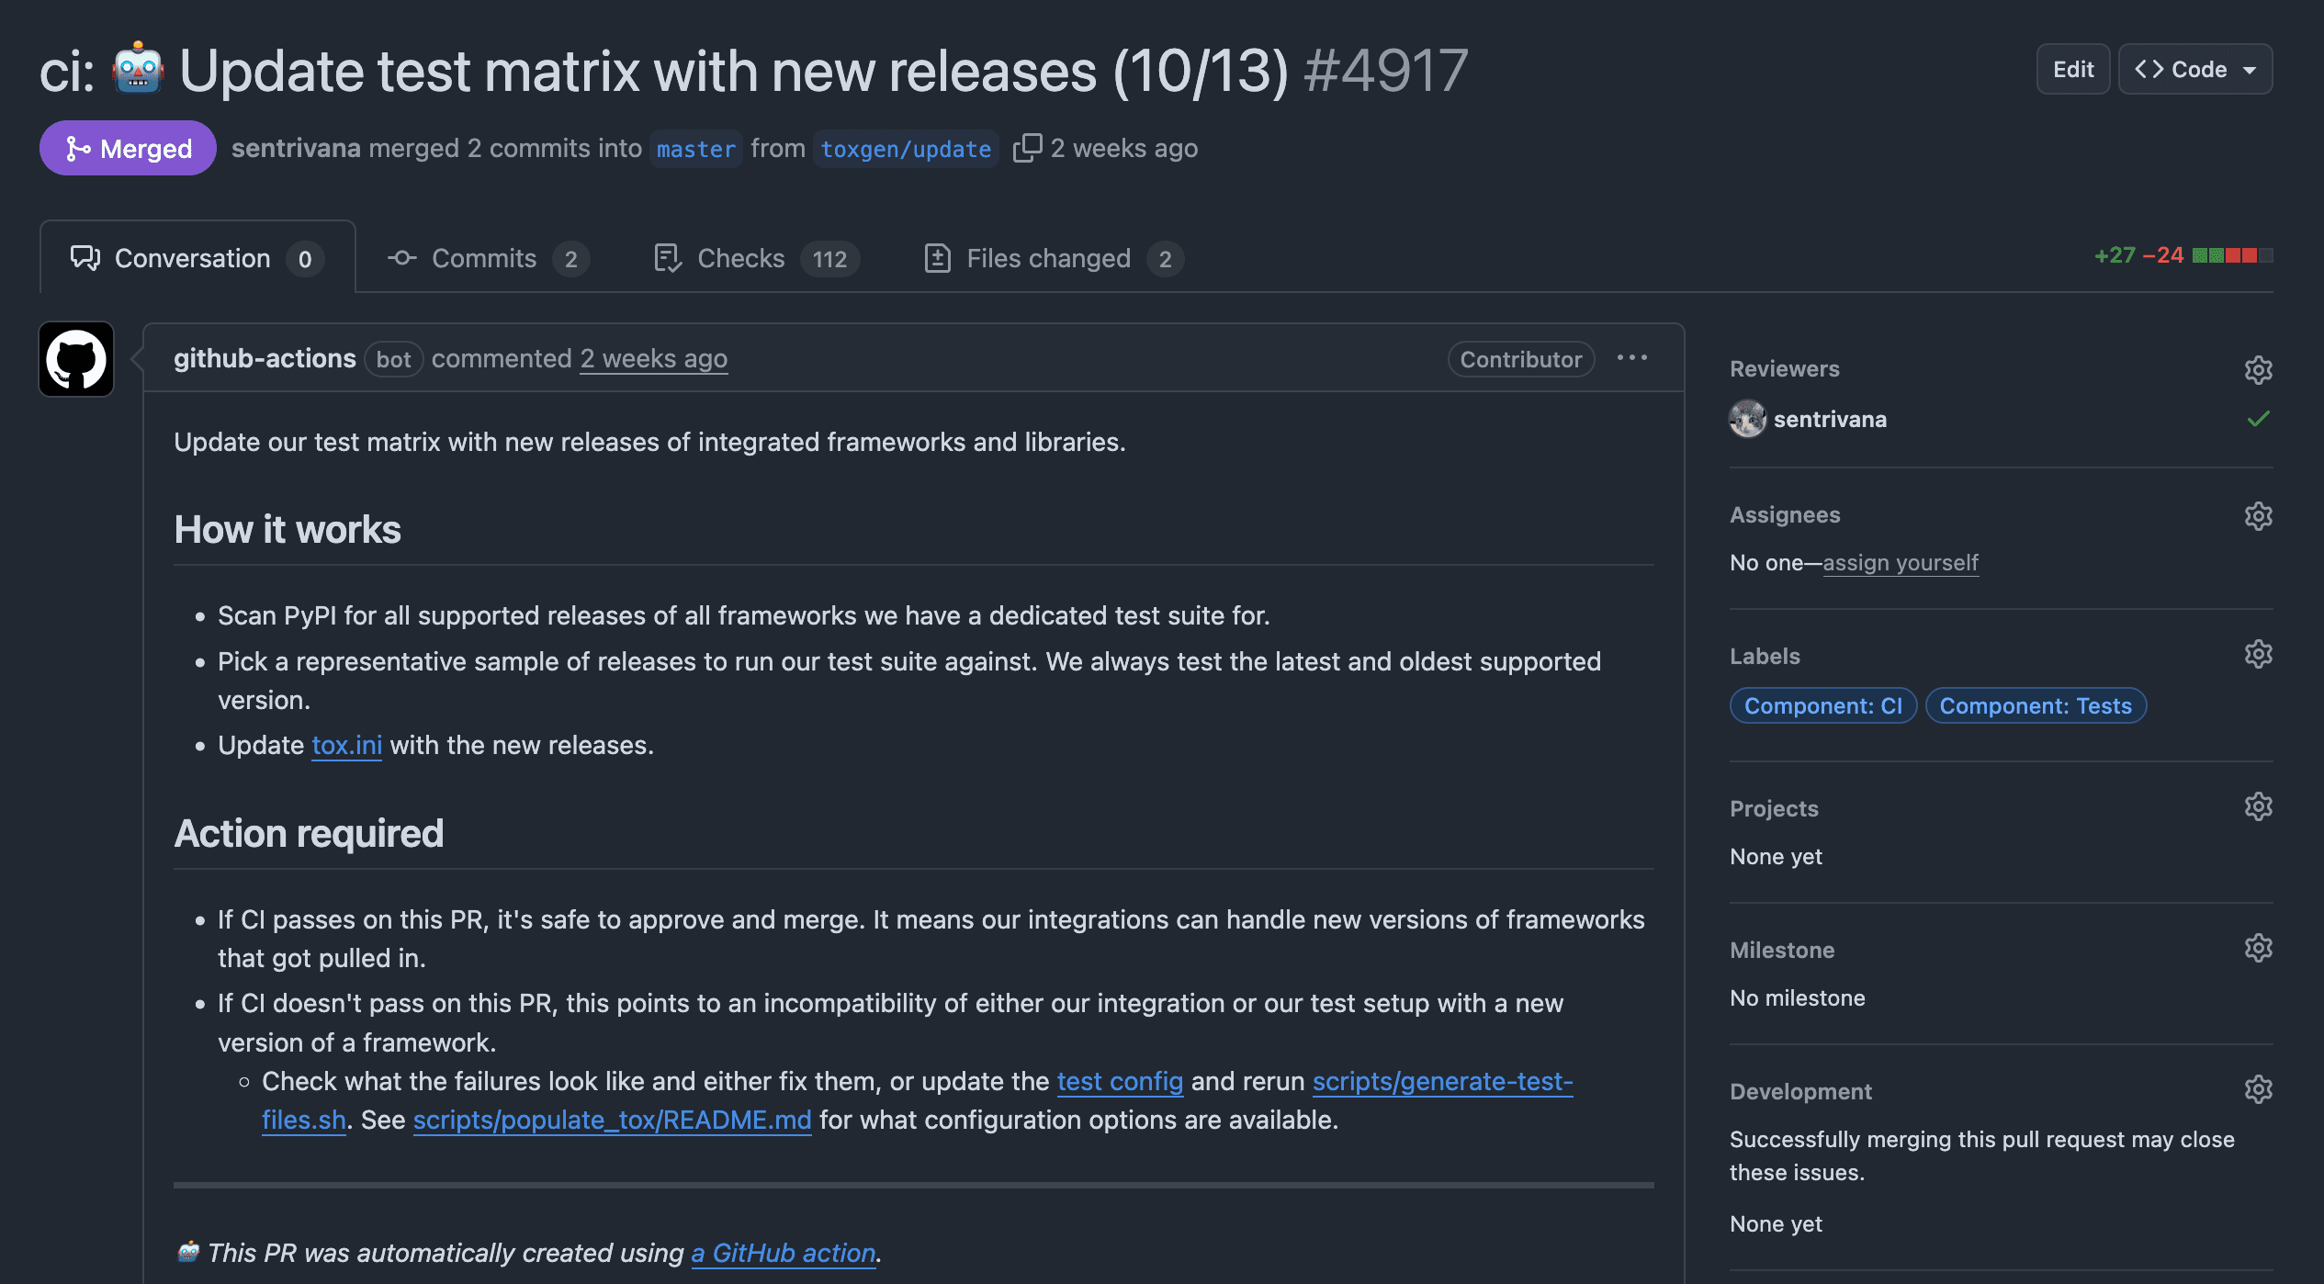The height and width of the screenshot is (1284, 2324).
Task: Open the comment options kebab menu
Action: (1633, 358)
